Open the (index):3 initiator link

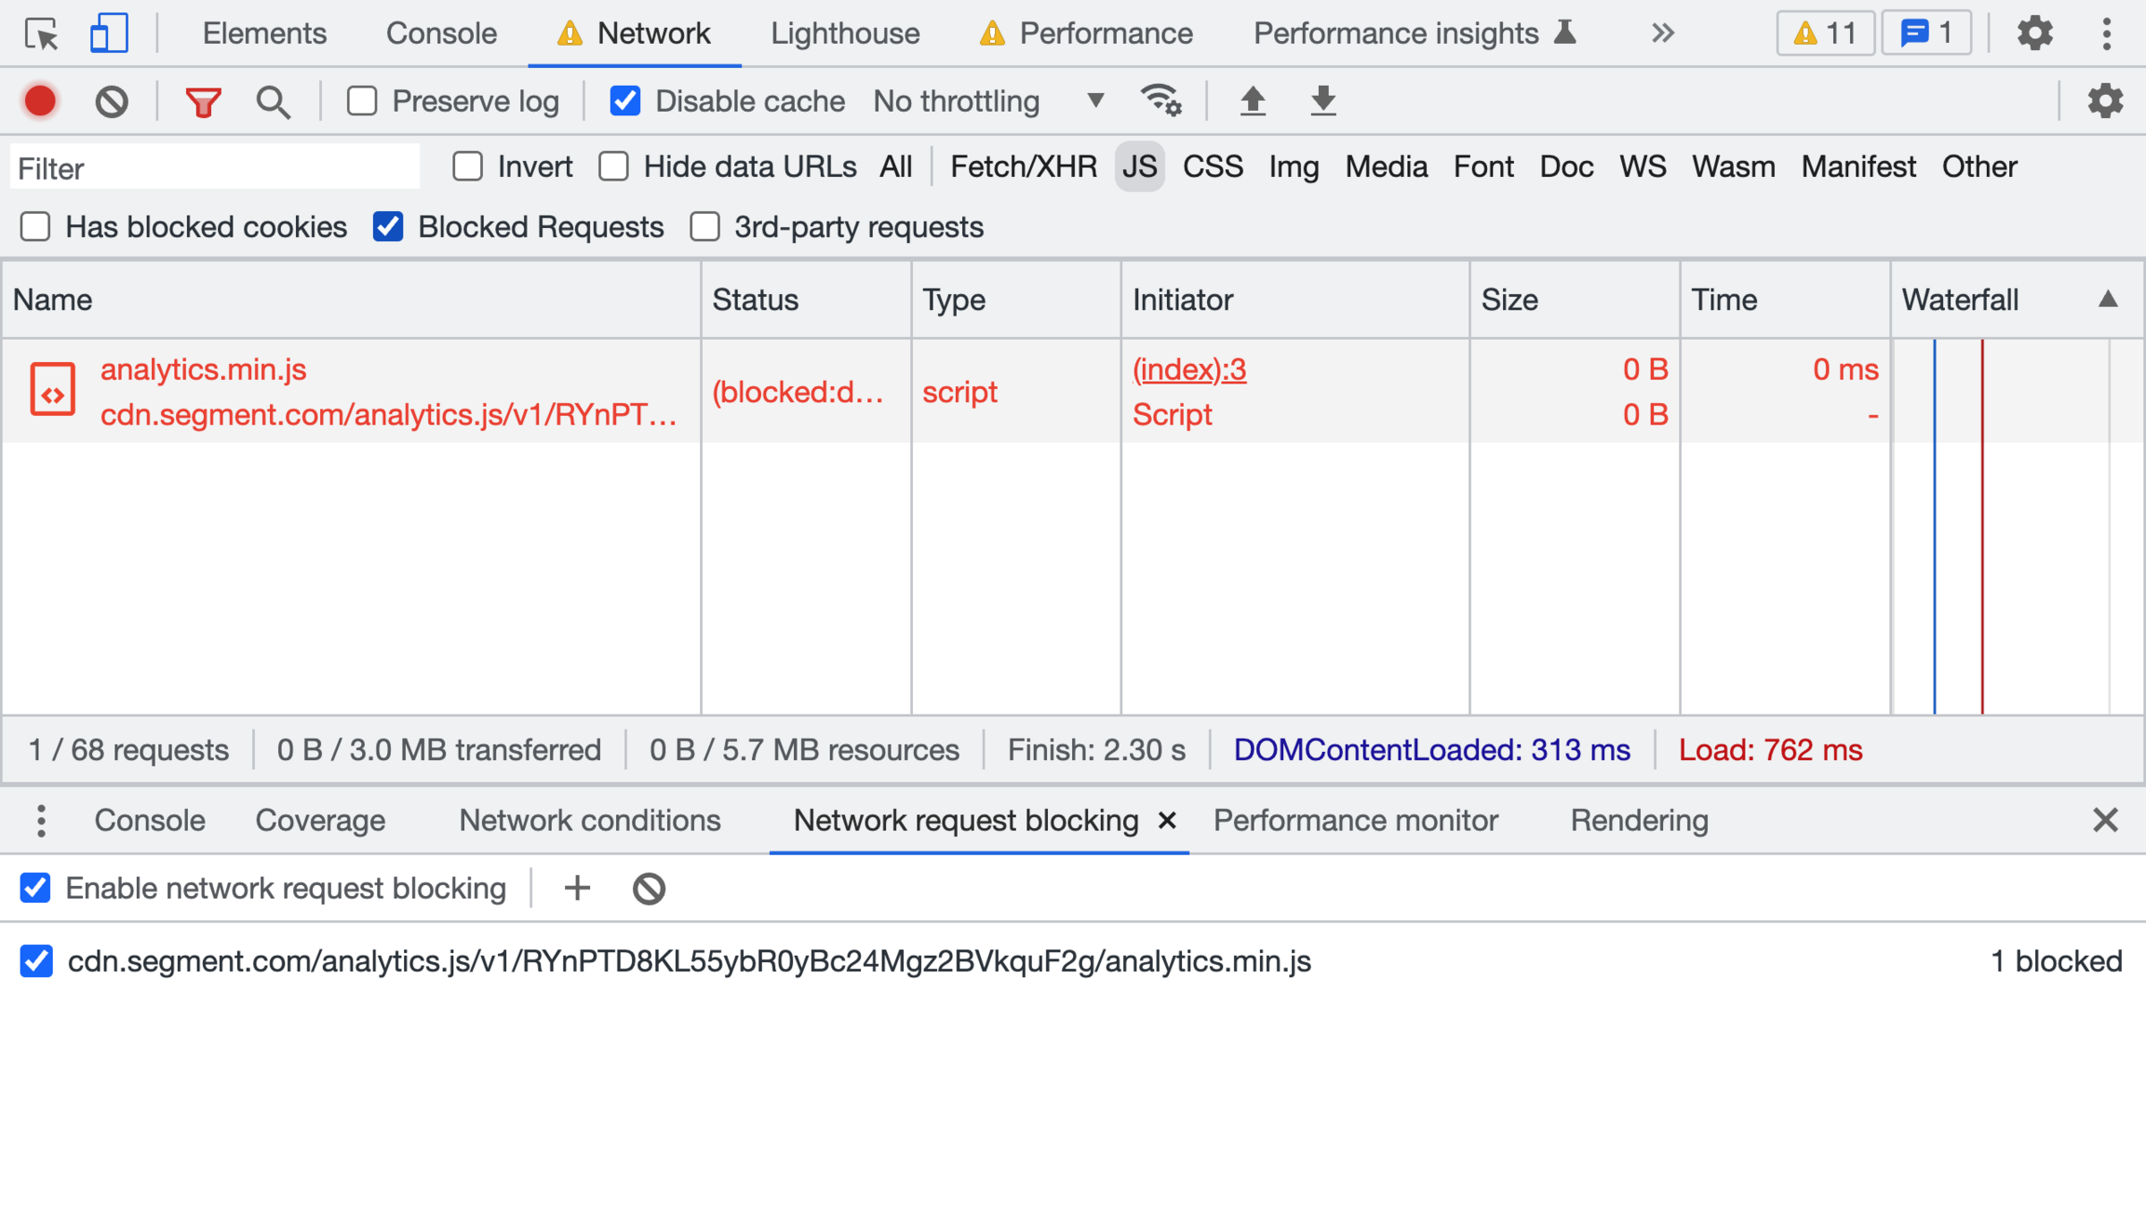(x=1189, y=369)
